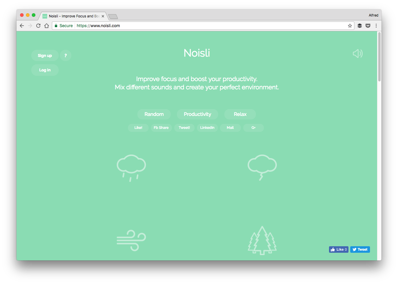
Task: View site info via Secure padlock
Action: click(64, 26)
